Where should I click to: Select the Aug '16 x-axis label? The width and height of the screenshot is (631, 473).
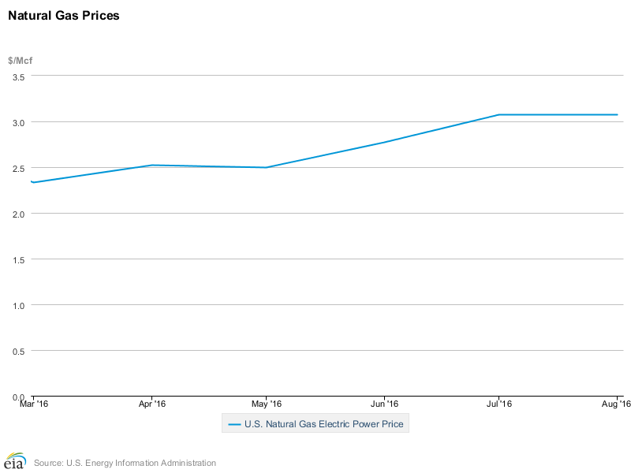pos(616,404)
